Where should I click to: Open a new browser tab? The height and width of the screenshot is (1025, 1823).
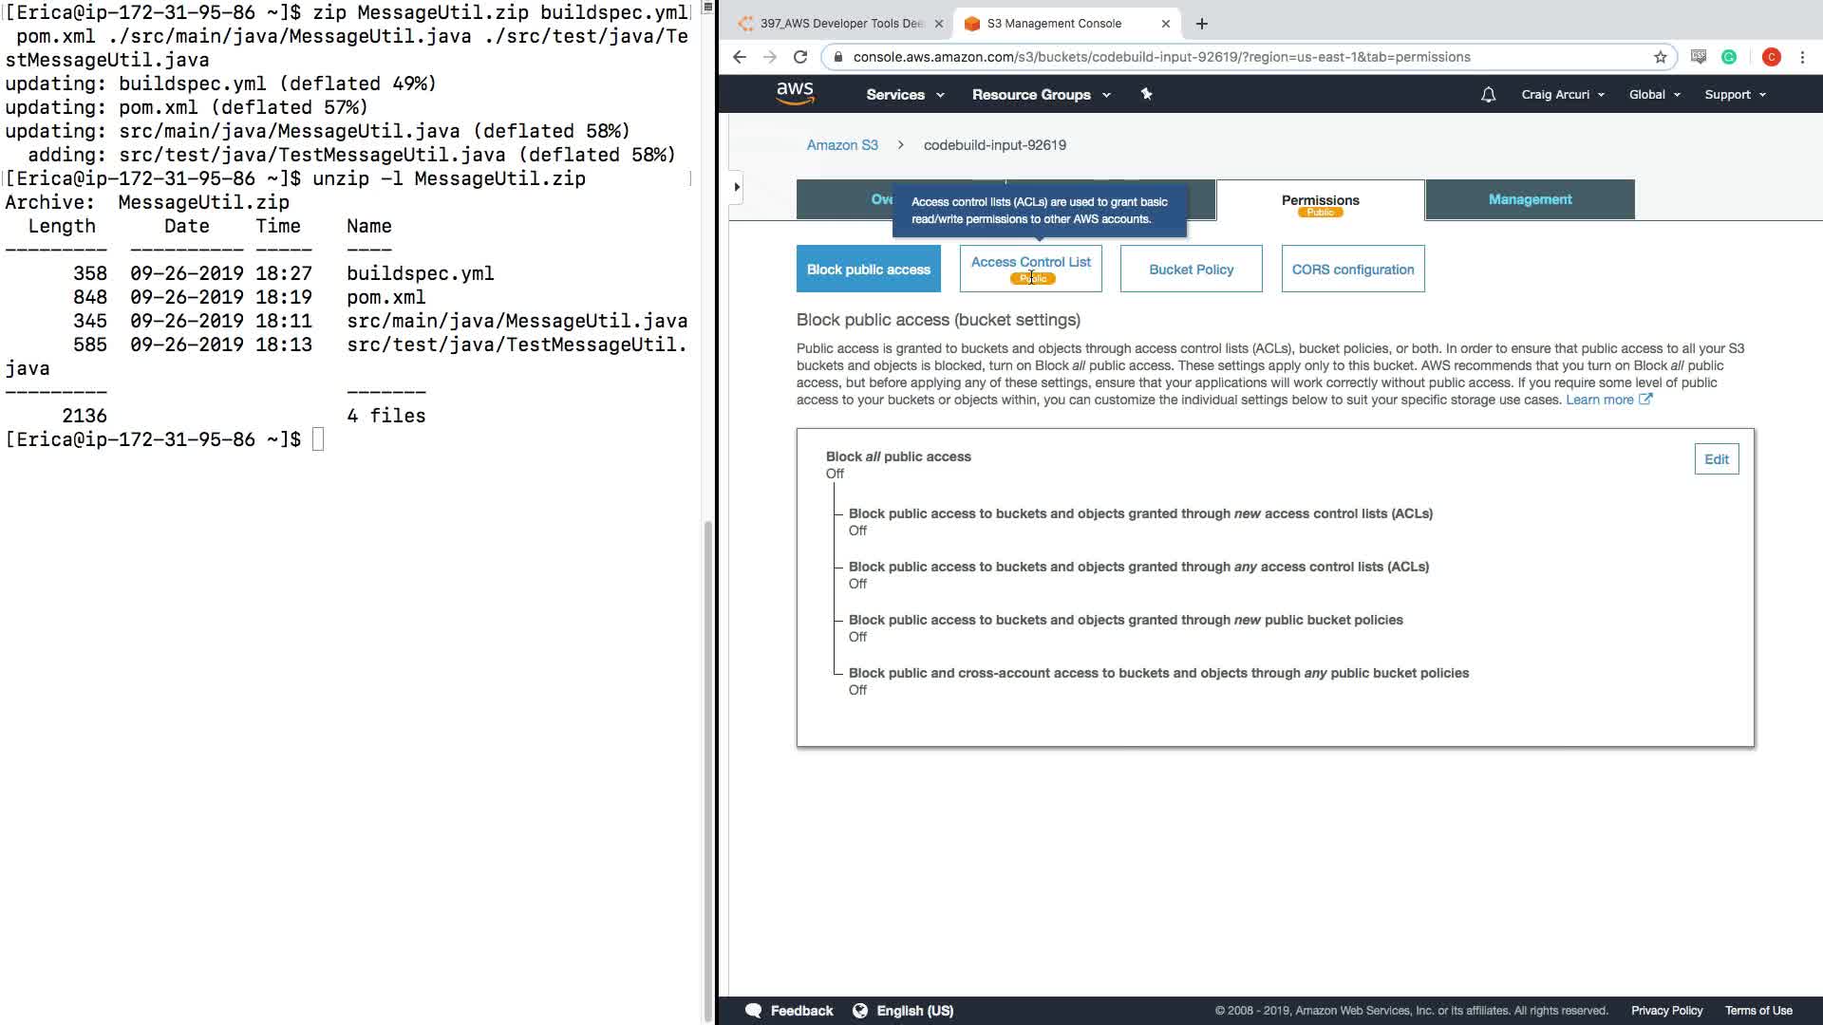(1202, 24)
